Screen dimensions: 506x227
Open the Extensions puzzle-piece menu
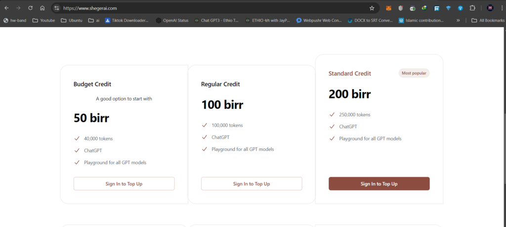point(472,8)
